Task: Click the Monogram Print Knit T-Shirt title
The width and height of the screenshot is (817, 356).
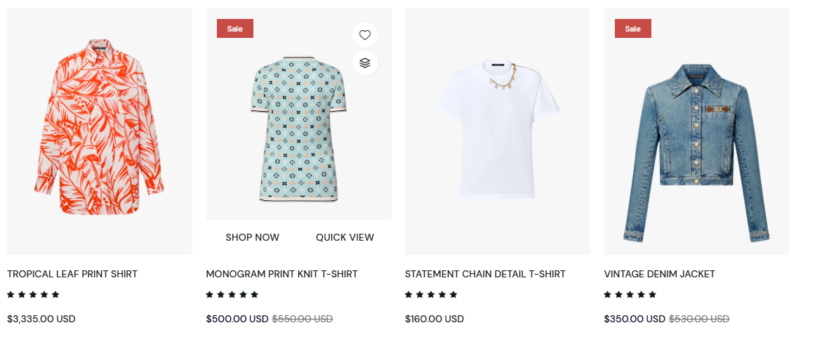Action: click(281, 274)
